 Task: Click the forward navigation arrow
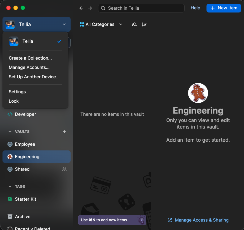90,8
